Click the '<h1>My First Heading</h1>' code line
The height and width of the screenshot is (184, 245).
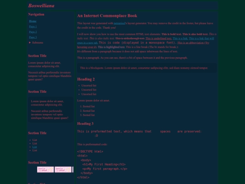click(104, 164)
